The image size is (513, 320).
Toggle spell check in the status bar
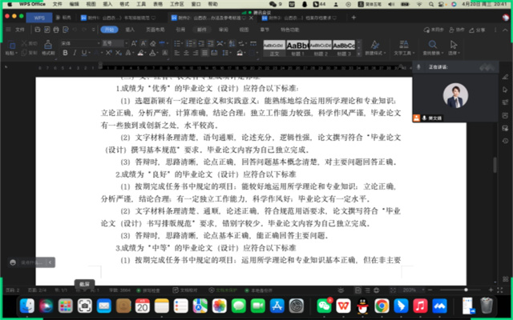[148, 290]
